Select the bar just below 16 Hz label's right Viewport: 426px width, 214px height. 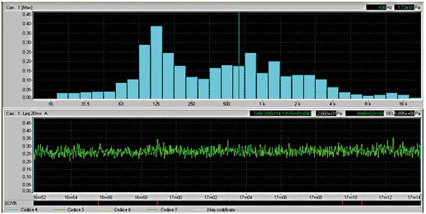click(x=62, y=96)
